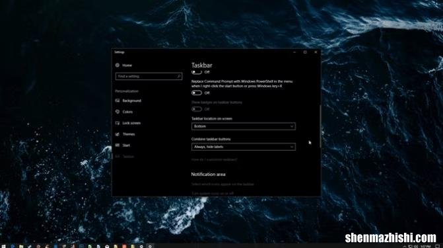Image resolution: width=443 pixels, height=248 pixels.
Task: Open the Windows Start menu button
Action: 3,246
